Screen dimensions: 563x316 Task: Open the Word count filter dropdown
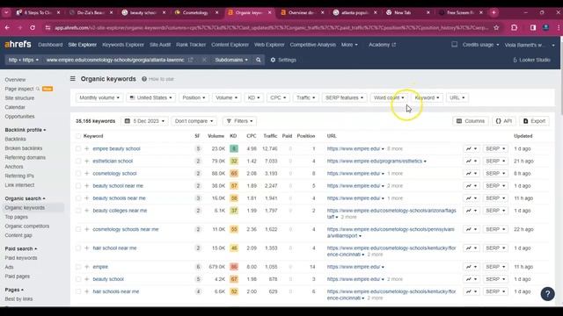(x=389, y=97)
